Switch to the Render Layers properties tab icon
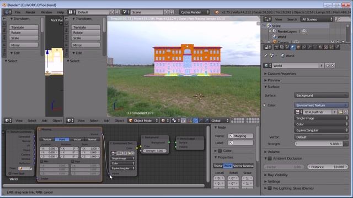The width and height of the screenshot is (353, 198). click(282, 47)
